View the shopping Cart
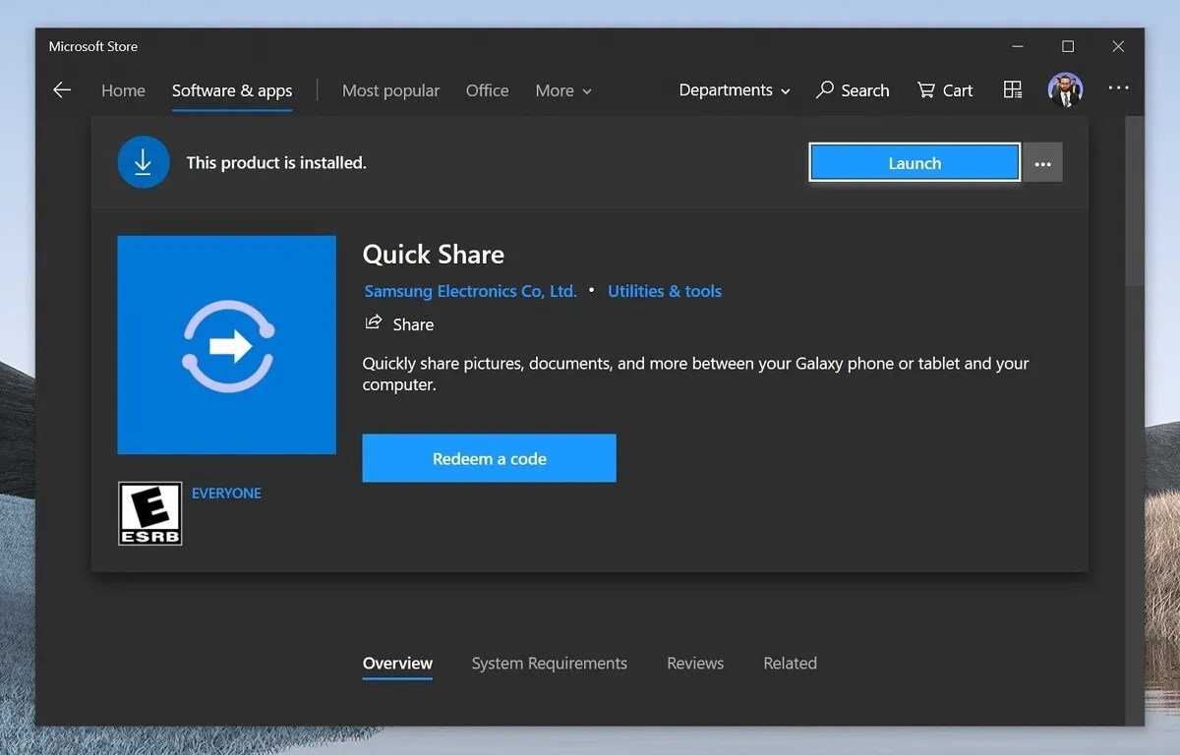 (944, 89)
